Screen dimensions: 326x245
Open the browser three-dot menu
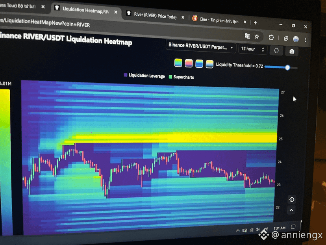[x=306, y=40]
